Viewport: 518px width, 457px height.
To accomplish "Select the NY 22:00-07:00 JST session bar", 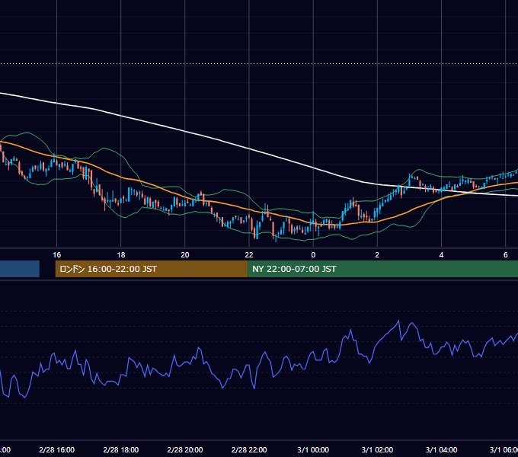I will (382, 269).
